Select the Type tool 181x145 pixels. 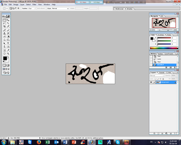tap(8, 44)
